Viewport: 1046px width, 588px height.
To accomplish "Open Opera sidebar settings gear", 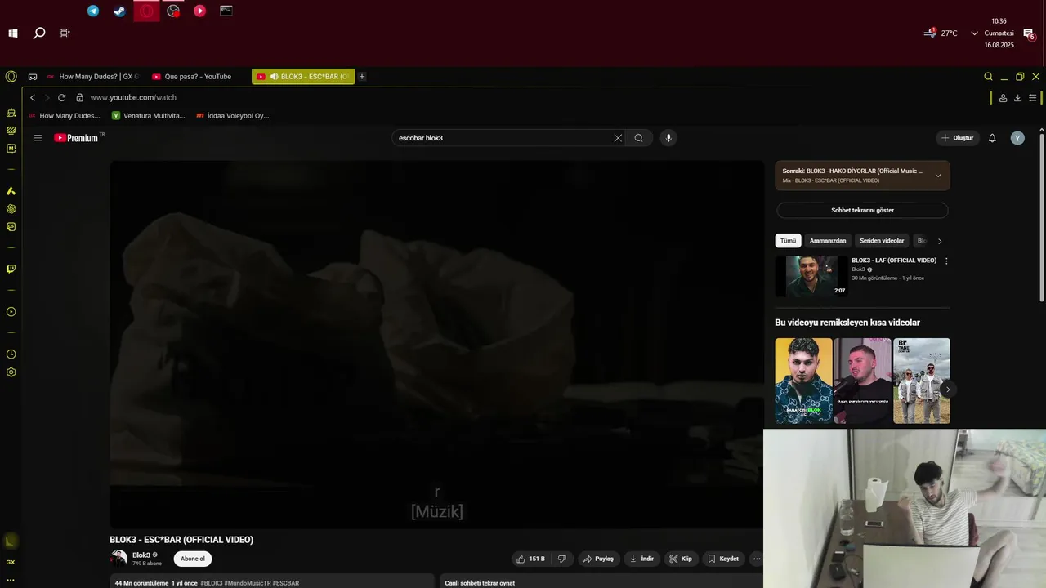I will 11,372.
